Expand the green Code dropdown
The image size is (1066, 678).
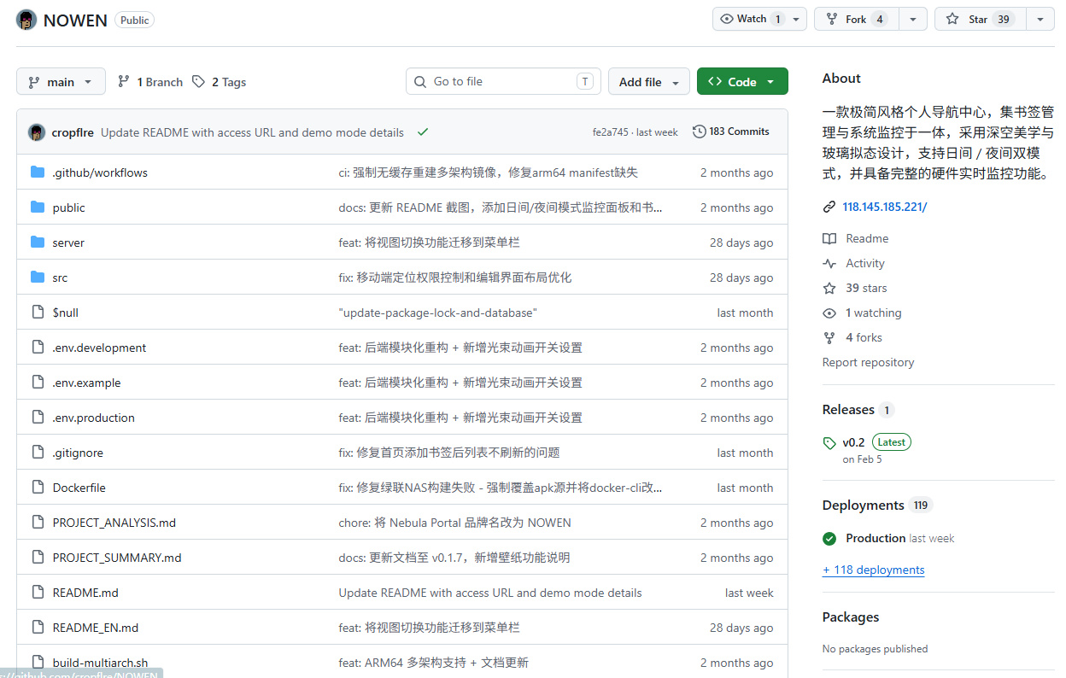[x=742, y=82]
